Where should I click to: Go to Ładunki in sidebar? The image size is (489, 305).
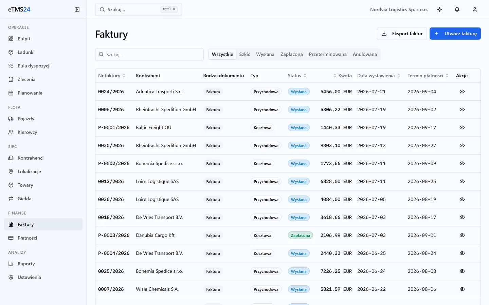pyautogui.click(x=43, y=52)
